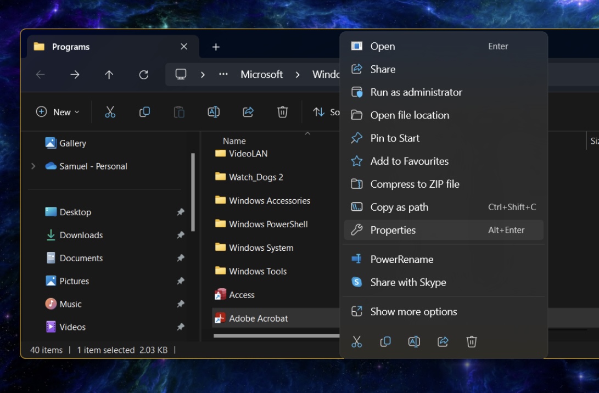Open the Downloads folder in the sidebar
Screen dimensions: 599x393
coord(81,235)
